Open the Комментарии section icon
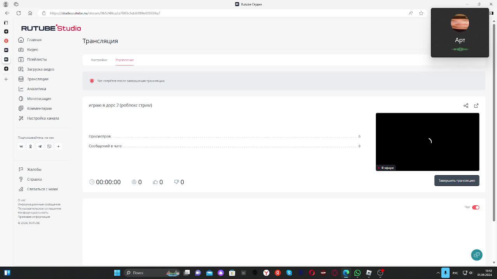Viewport: 497px width, 279px height. coord(21,108)
